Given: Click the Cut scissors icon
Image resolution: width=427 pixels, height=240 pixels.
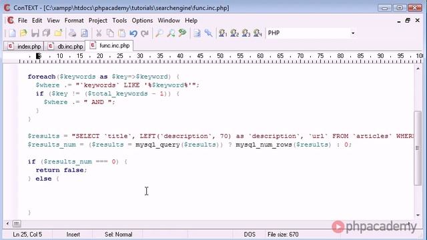Looking at the screenshot, I should 99,33.
